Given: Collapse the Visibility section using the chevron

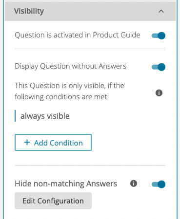Looking at the screenshot, I should click(x=161, y=11).
